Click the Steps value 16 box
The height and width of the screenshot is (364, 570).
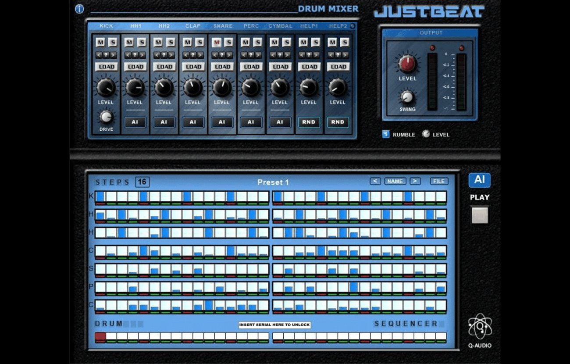coord(142,182)
